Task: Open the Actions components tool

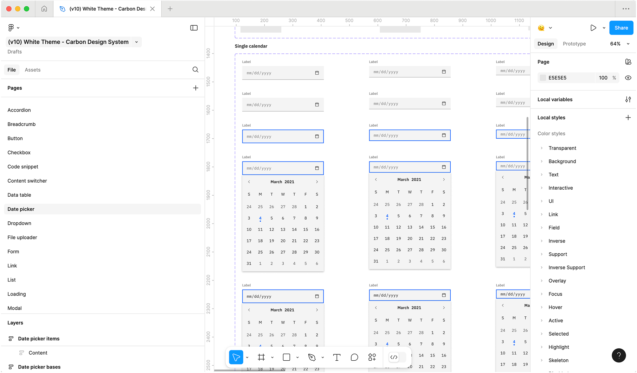Action: (x=372, y=358)
